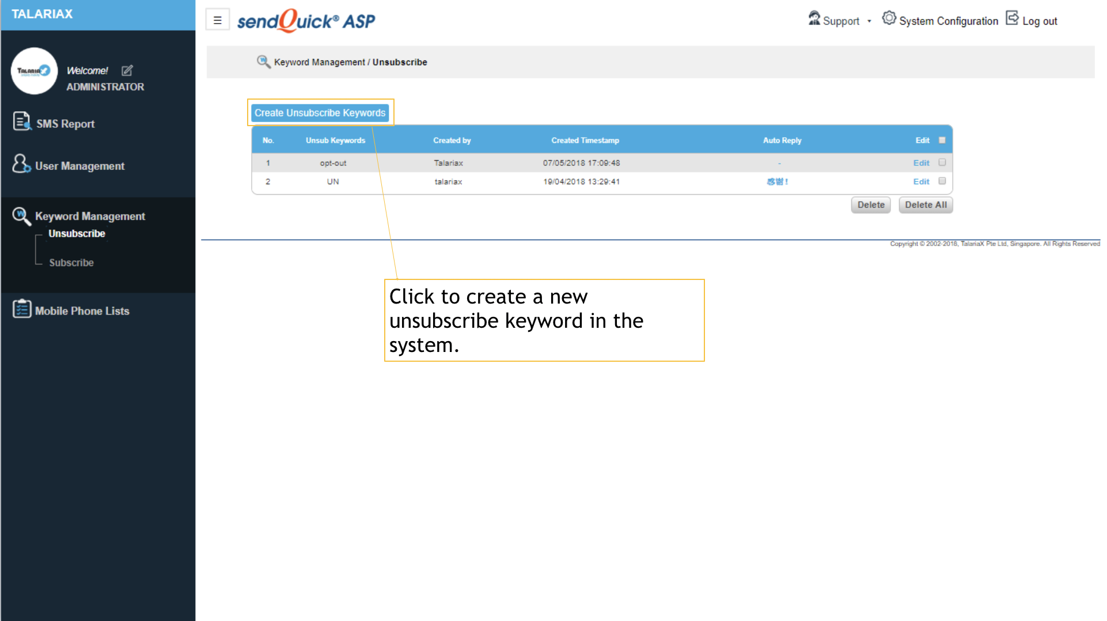The image size is (1107, 621).
Task: Click the User Management person icon
Action: click(21, 164)
